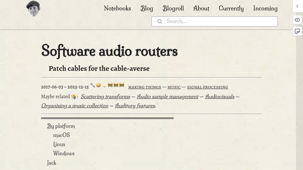Click the Software audio routers title
The height and width of the screenshot is (170, 303).
110,51
